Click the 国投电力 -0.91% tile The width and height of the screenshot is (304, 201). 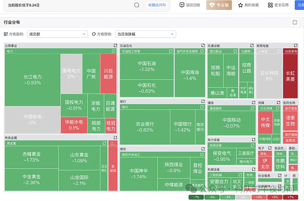point(74,105)
